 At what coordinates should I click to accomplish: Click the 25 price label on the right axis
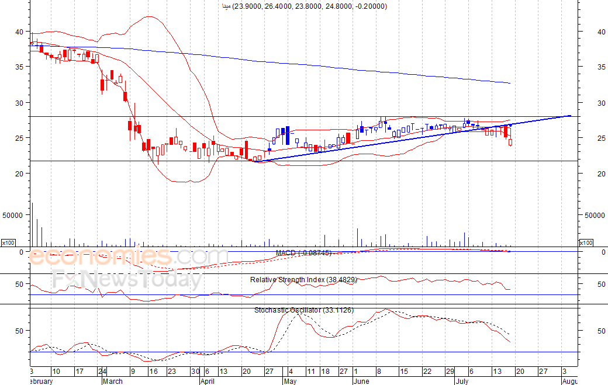point(602,138)
